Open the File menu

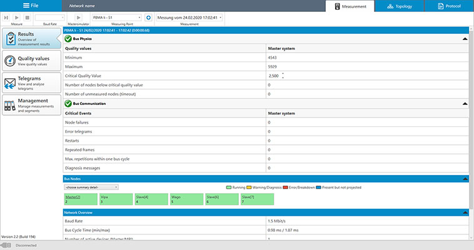tap(31, 6)
